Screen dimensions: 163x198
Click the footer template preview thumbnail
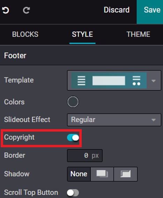click(x=109, y=80)
